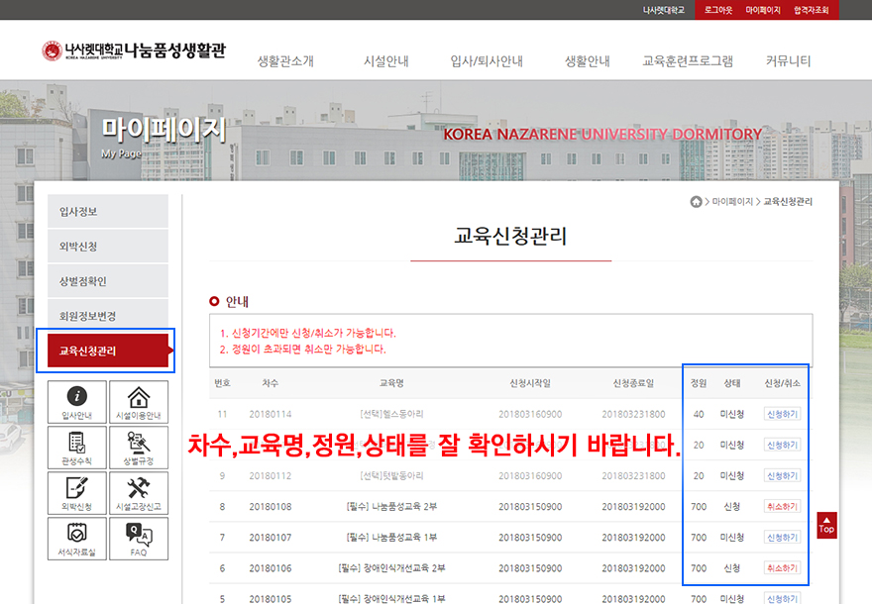Click 신청하기 for 장애인식개선교육 1부
872x604 pixels.
(782, 599)
